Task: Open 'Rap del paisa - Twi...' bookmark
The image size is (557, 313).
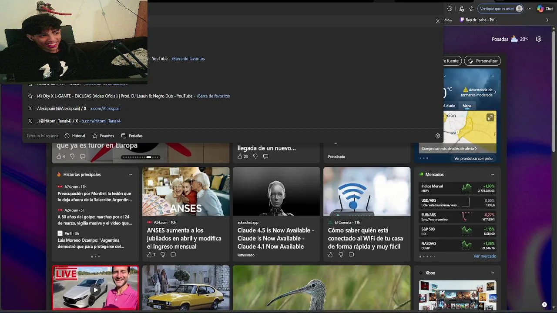Action: tap(479, 20)
